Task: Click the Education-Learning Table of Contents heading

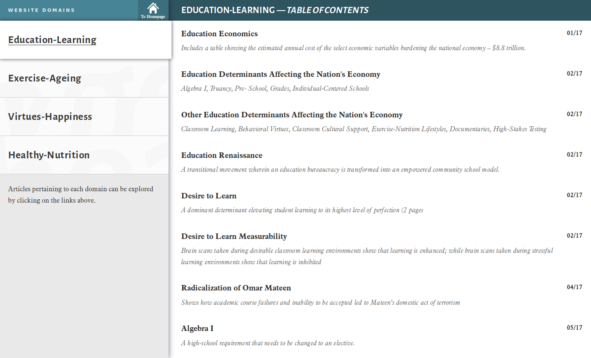Action: (x=275, y=10)
